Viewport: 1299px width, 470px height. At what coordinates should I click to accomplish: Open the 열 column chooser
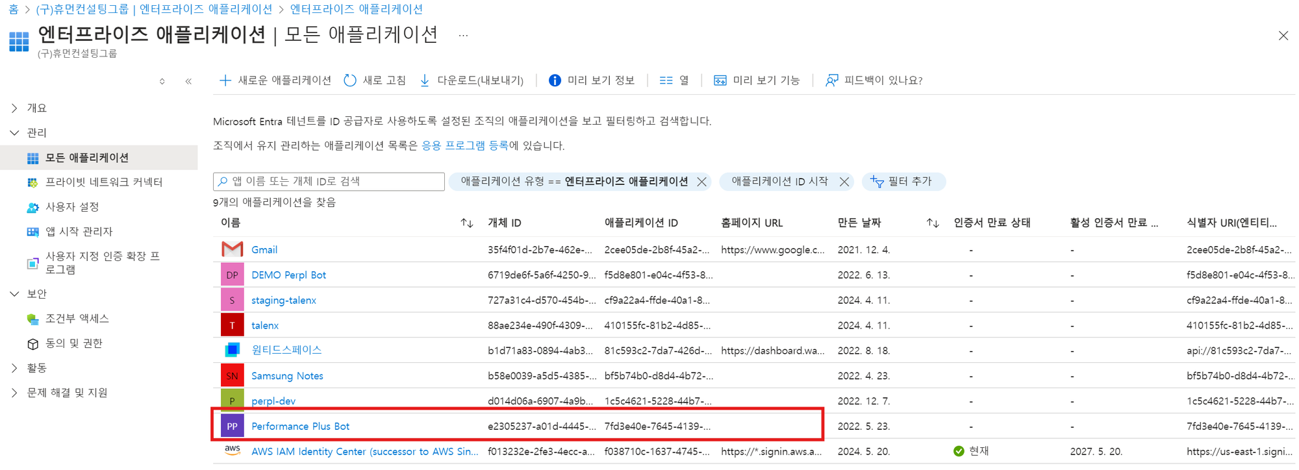click(x=674, y=80)
